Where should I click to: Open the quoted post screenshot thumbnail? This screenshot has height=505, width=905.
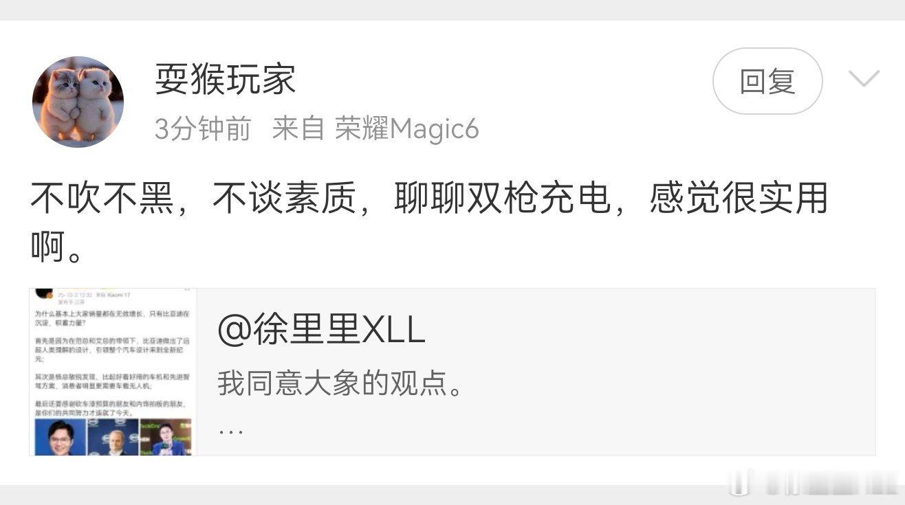pos(113,372)
